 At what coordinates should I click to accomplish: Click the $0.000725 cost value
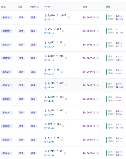tap(89, 85)
